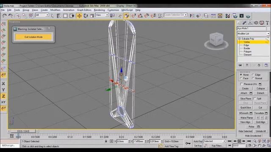Open the Attach list box button
This screenshot has height=152, width=271.
point(251,93)
